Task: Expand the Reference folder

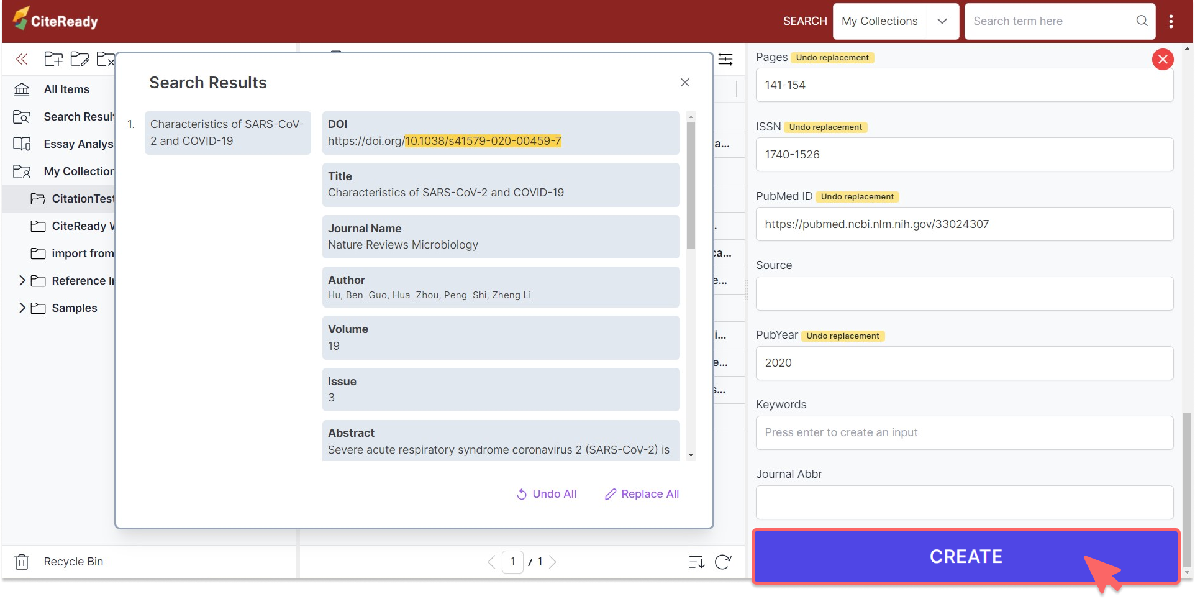Action: tap(22, 281)
